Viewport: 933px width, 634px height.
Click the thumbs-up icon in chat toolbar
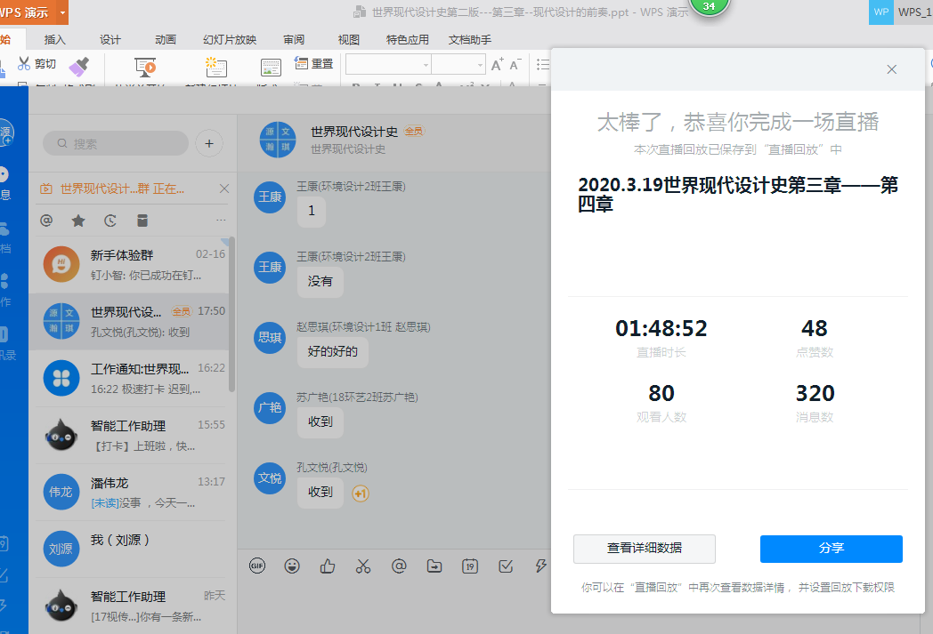[x=328, y=566]
